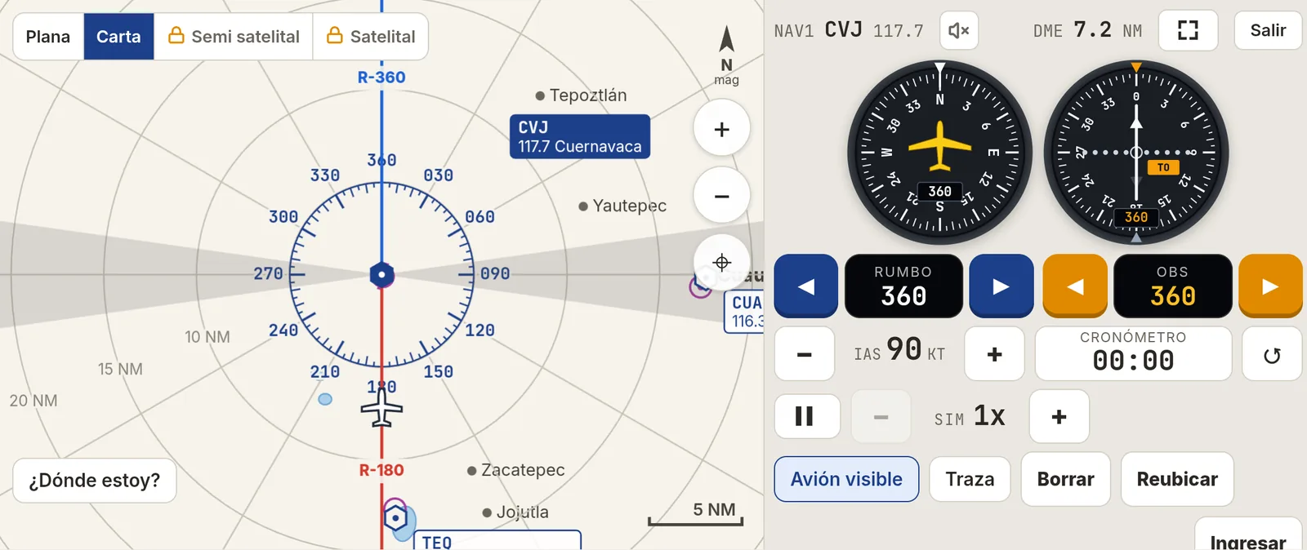Increase OBS with right orange arrow
Screen dimensions: 1307x550
[1270, 286]
